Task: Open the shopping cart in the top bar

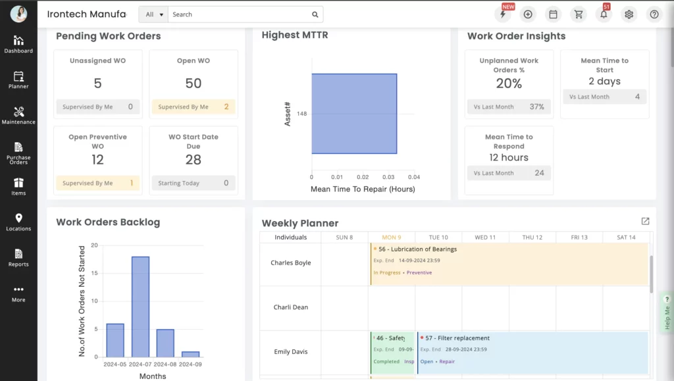Action: pyautogui.click(x=579, y=14)
